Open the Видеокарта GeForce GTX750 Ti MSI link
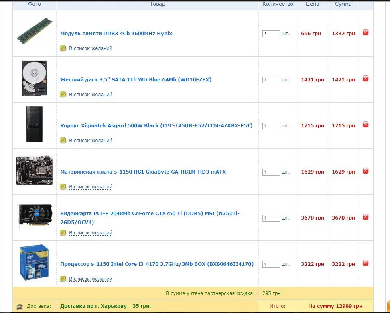The image size is (390, 313). click(150, 218)
